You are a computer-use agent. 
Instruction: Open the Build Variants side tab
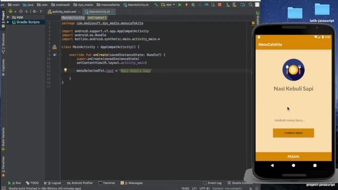(3, 139)
